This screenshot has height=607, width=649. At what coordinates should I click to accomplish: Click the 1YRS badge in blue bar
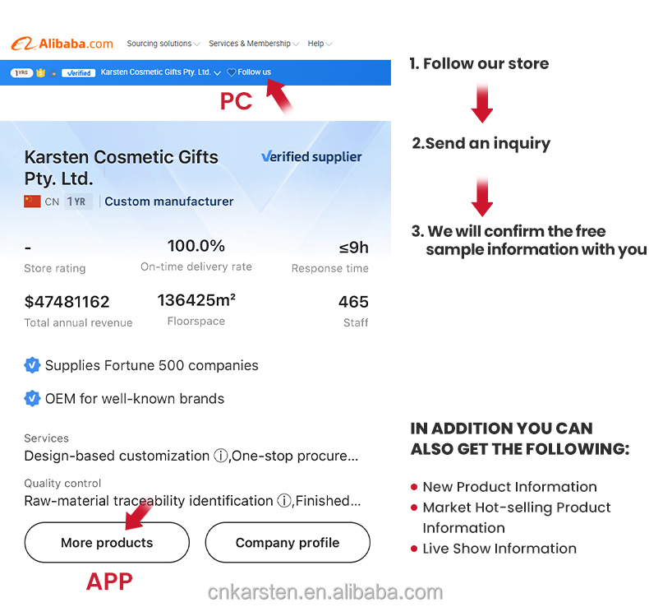tap(21, 72)
